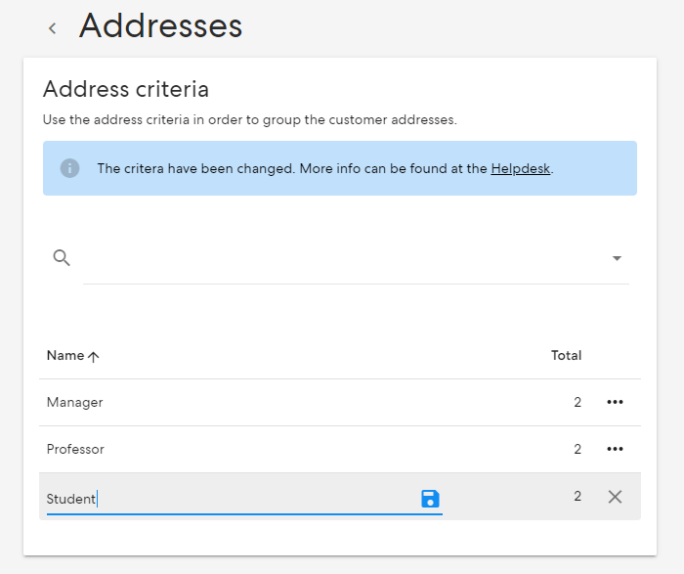Image resolution: width=684 pixels, height=574 pixels.
Task: Click the magnifier search icon
Action: (62, 258)
